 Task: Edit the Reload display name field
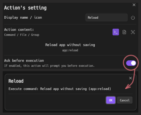click(x=107, y=18)
